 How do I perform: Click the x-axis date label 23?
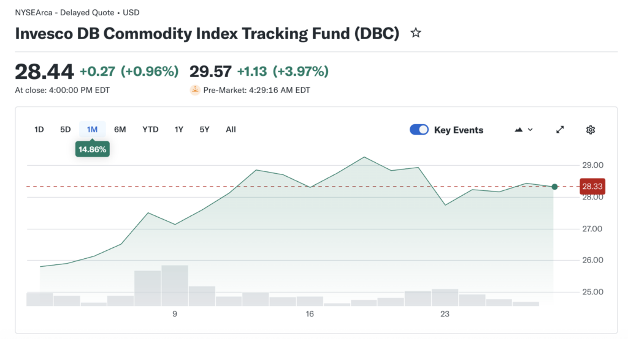[x=445, y=314]
